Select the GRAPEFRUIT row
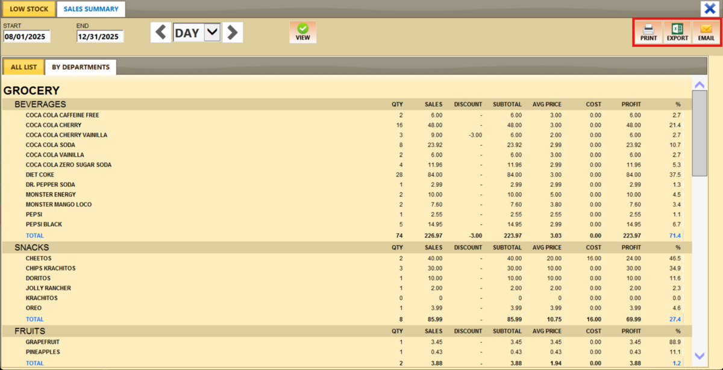Screen dimensions: 723x370 point(346,342)
